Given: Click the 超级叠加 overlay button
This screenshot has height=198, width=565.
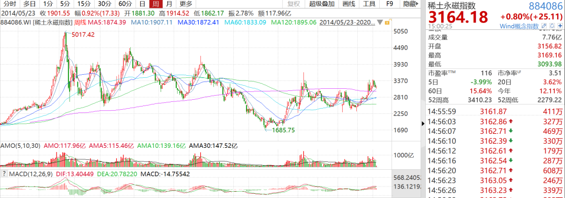Looking at the screenshot, I should coord(322,4).
